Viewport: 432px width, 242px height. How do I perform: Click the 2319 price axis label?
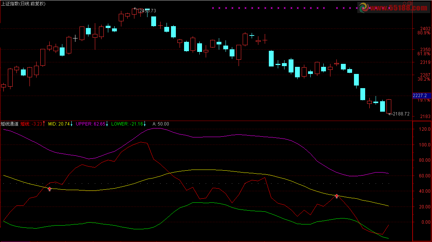pyautogui.click(x=425, y=63)
